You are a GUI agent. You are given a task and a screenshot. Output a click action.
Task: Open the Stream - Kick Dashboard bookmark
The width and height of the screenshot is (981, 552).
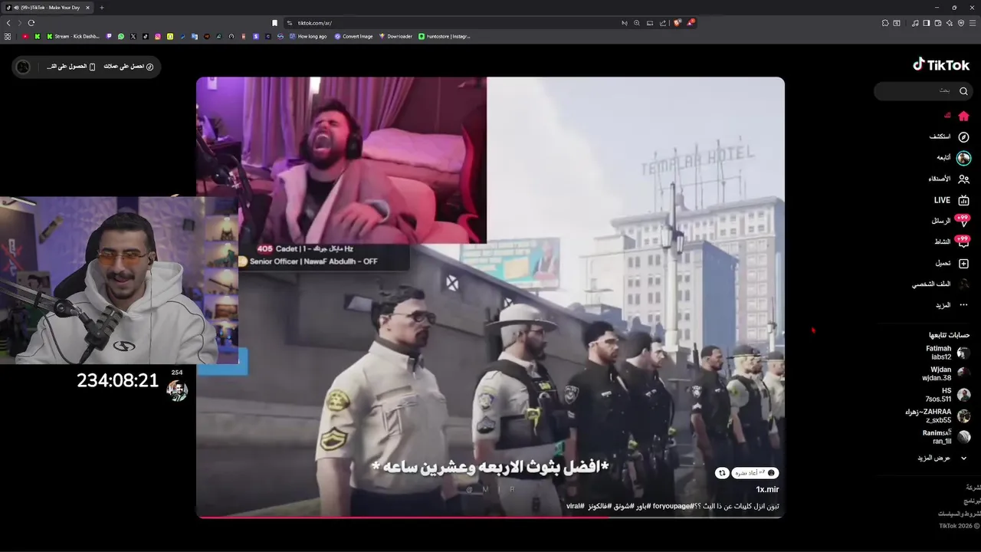point(74,36)
